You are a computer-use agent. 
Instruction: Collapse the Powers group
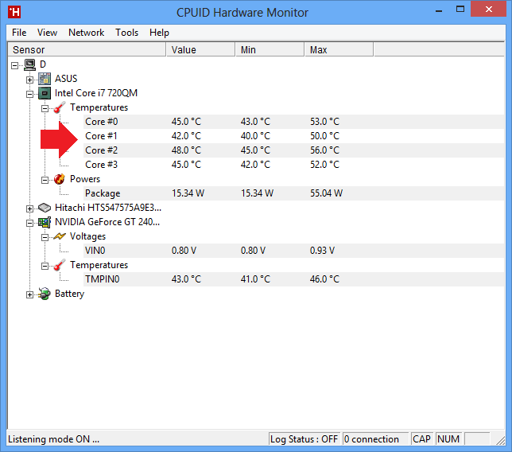pos(45,180)
